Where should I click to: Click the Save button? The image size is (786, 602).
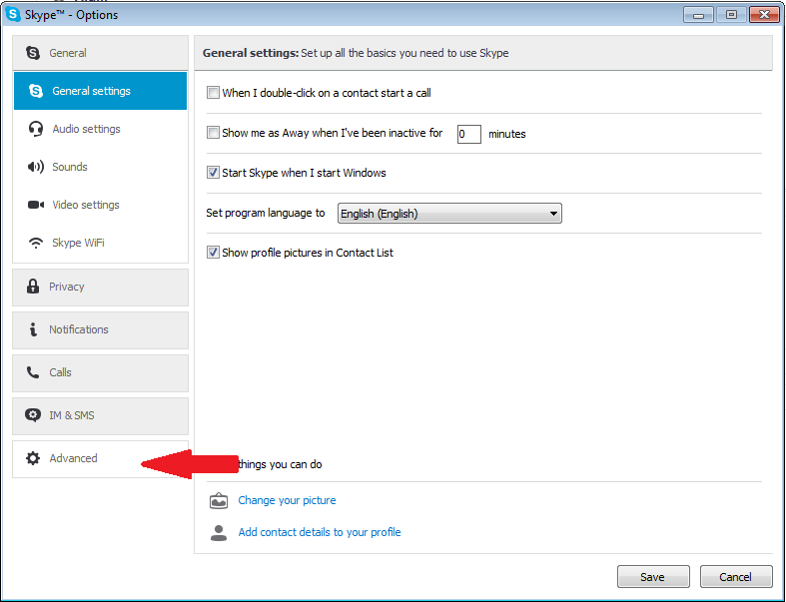tap(653, 576)
